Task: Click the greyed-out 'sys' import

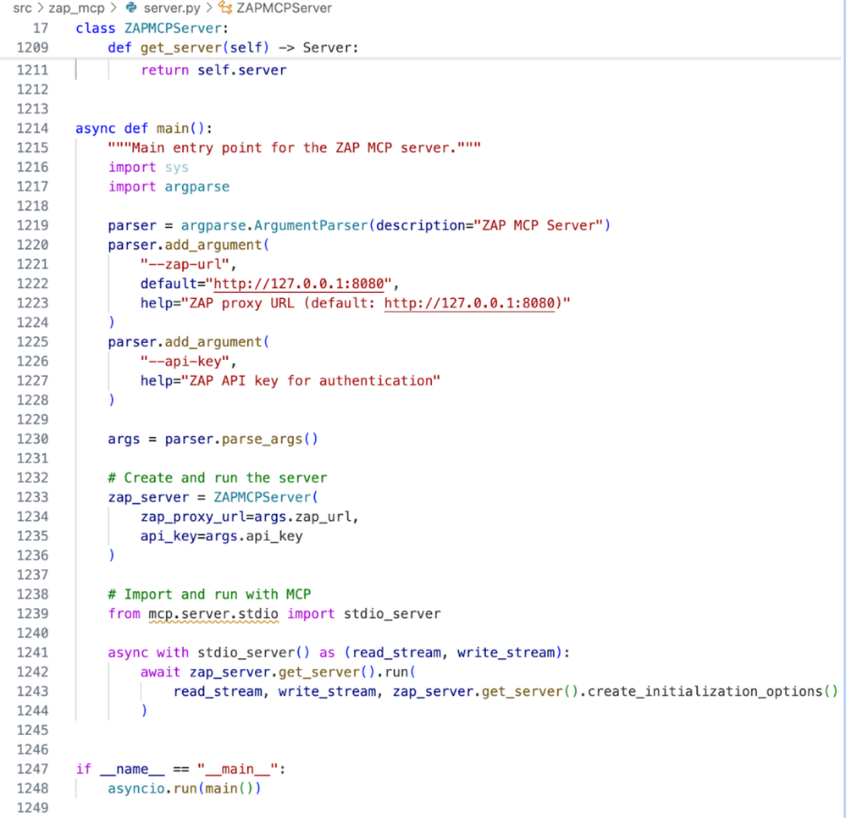Action: (177, 168)
